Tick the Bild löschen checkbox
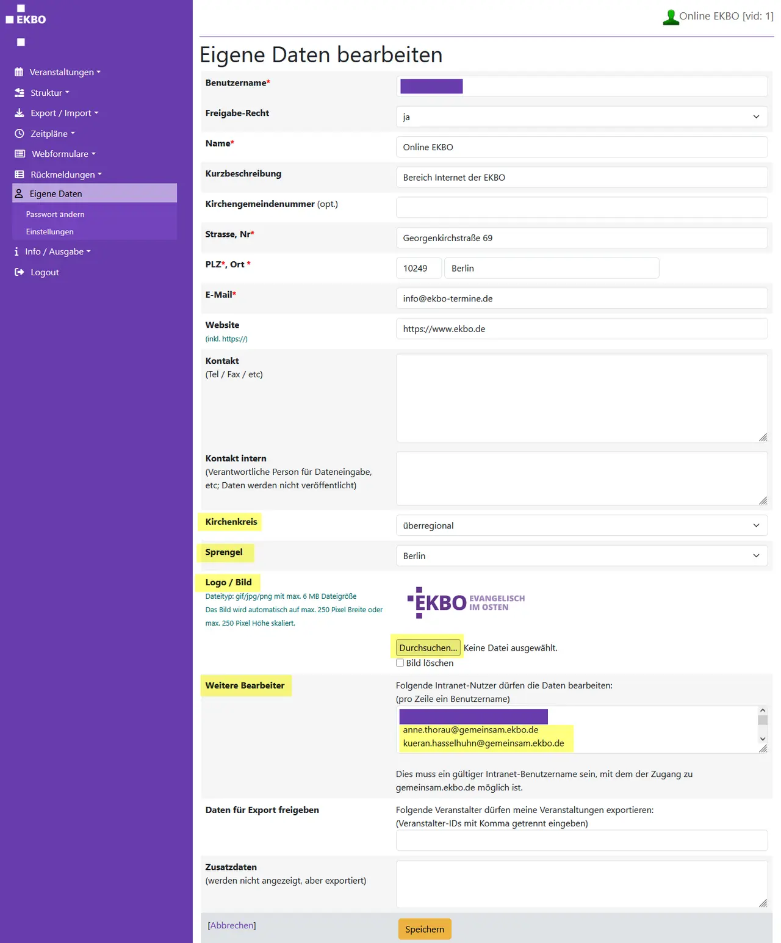 tap(400, 663)
